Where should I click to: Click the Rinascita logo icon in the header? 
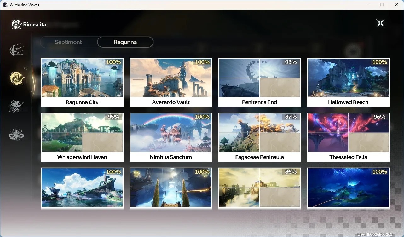(16, 24)
